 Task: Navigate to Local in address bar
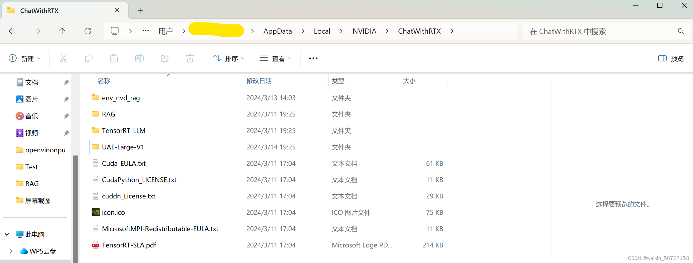tap(322, 31)
